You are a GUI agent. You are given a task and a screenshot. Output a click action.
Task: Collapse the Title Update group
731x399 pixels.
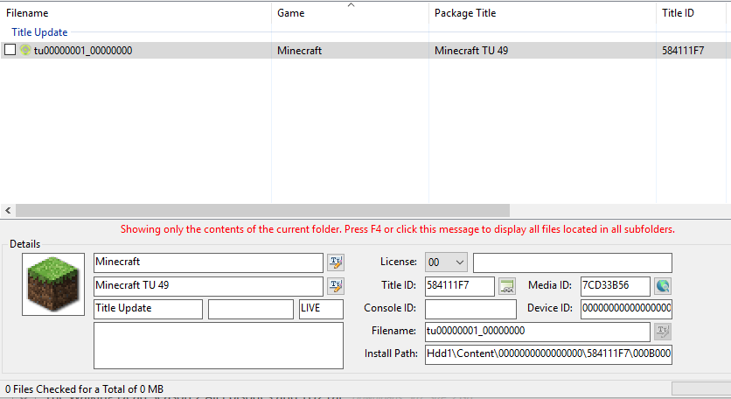pos(38,32)
